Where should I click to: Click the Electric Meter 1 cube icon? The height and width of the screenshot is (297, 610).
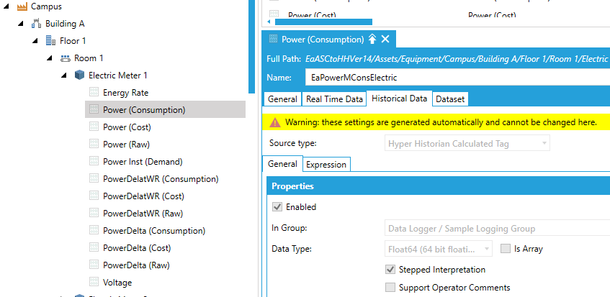[x=79, y=76]
